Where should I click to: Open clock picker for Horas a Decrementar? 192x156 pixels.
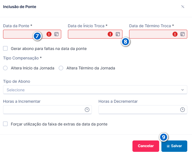point(183,110)
